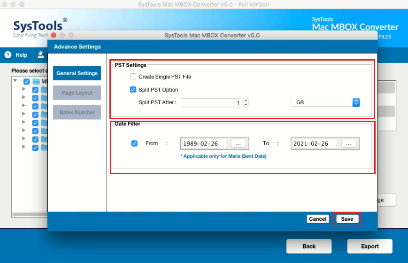Click the 'Advance Settings' header text
Screen dimensions: 408x263
pyautogui.click(x=77, y=46)
